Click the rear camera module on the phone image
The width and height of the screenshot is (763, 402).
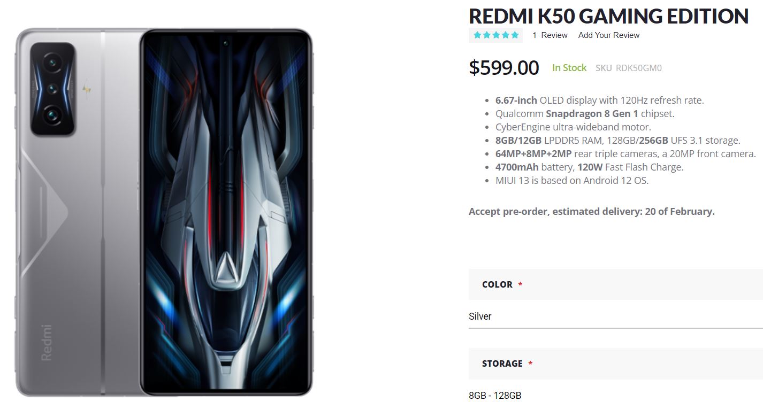coord(52,88)
